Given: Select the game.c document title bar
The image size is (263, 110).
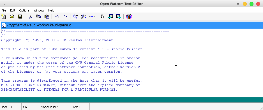Looking at the screenshot, I should (x=132, y=25).
